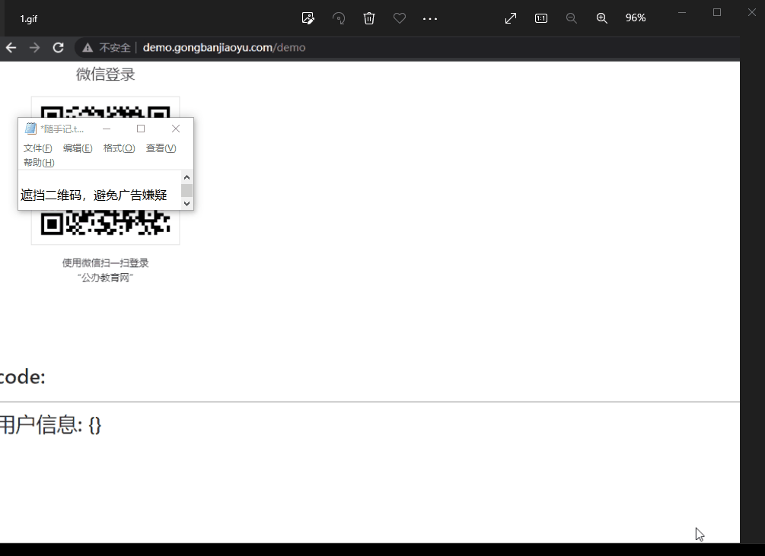Open the 文件 menu in Notepad
This screenshot has width=765, height=556.
(38, 148)
